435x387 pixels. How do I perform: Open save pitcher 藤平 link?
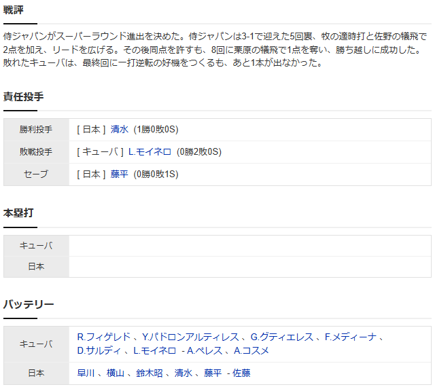pos(120,174)
